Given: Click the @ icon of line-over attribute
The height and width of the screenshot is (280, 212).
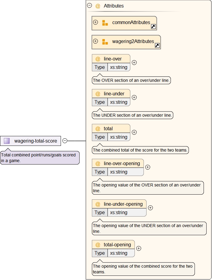Looking at the screenshot, I should point(98,59).
